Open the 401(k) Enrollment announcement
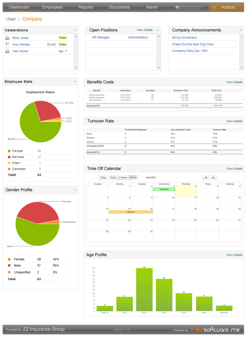This screenshot has height=338, width=247. click(184, 37)
